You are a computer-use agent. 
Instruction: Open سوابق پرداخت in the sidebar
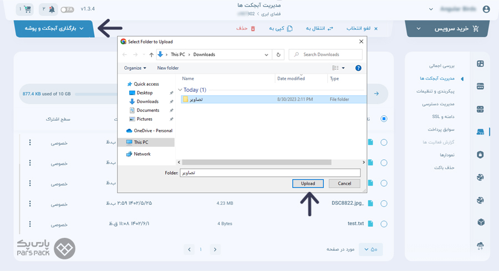[x=441, y=129]
